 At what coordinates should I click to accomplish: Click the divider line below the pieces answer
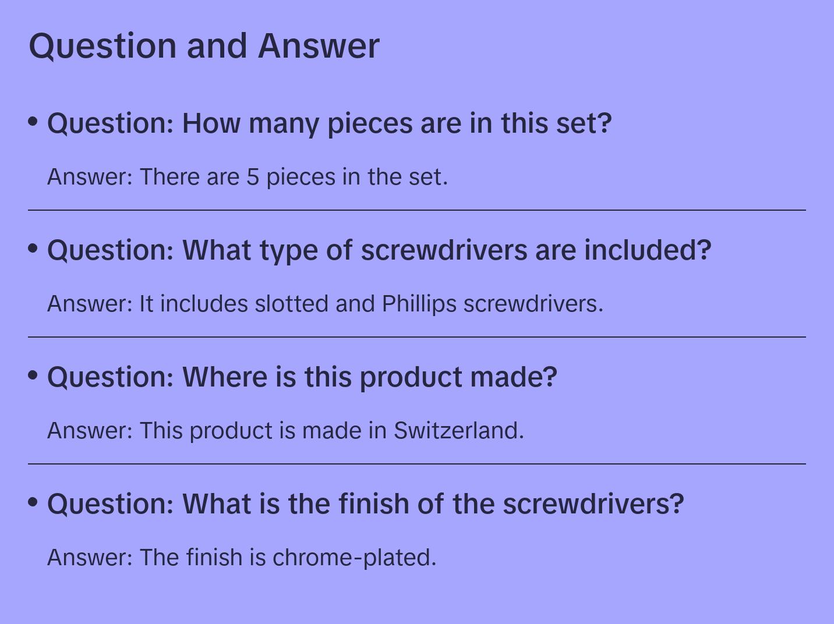(417, 210)
